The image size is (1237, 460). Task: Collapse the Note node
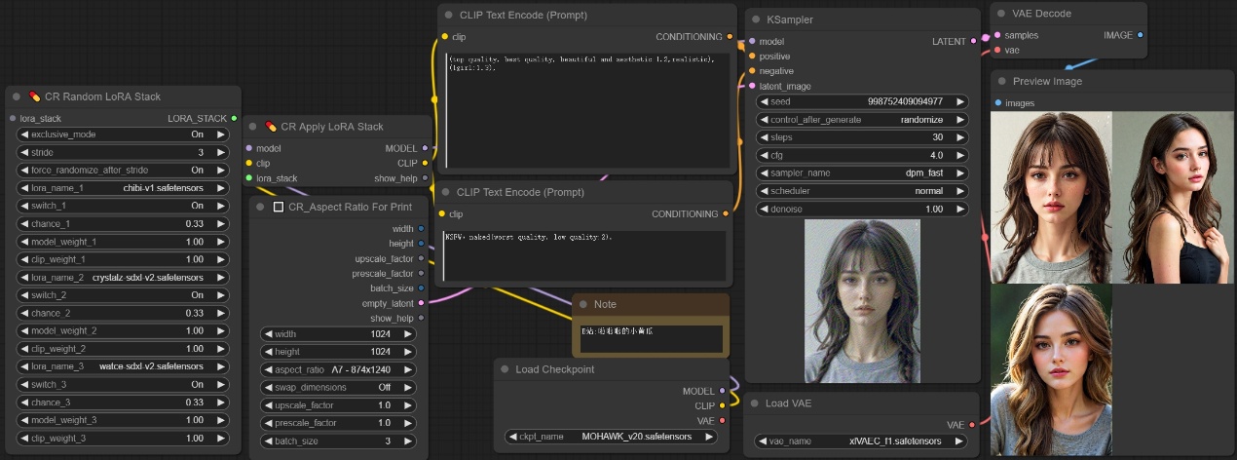tap(583, 305)
